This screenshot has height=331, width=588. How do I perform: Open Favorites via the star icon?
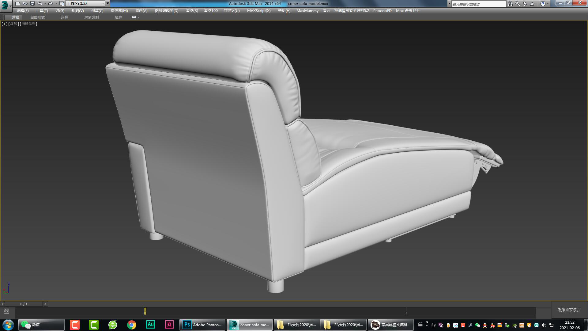pos(532,4)
